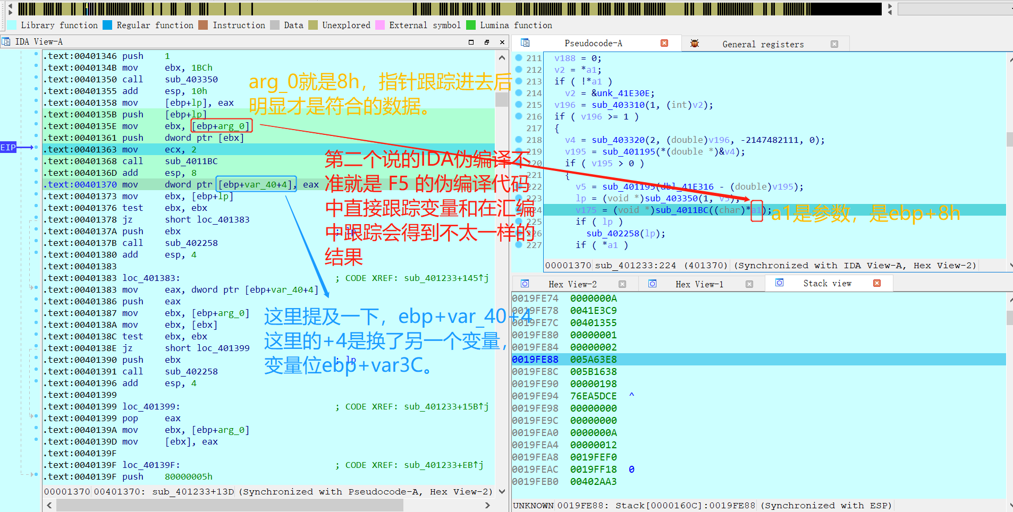The width and height of the screenshot is (1013, 512).
Task: Close the Hex View-1 tab
Action: coord(749,284)
